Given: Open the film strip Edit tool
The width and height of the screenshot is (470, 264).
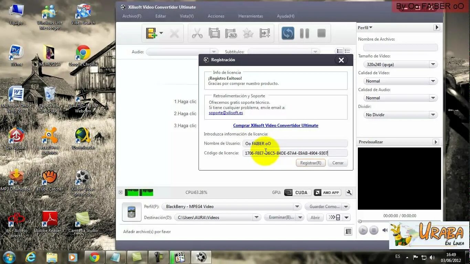Looking at the screenshot, I should (214, 33).
